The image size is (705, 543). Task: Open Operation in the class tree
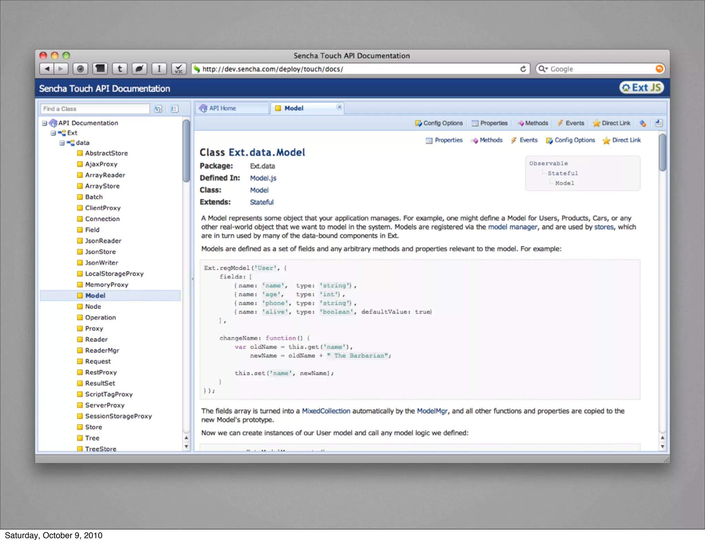[100, 318]
